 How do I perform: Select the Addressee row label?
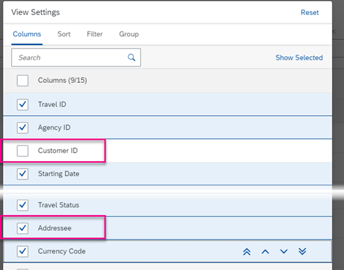click(x=55, y=228)
